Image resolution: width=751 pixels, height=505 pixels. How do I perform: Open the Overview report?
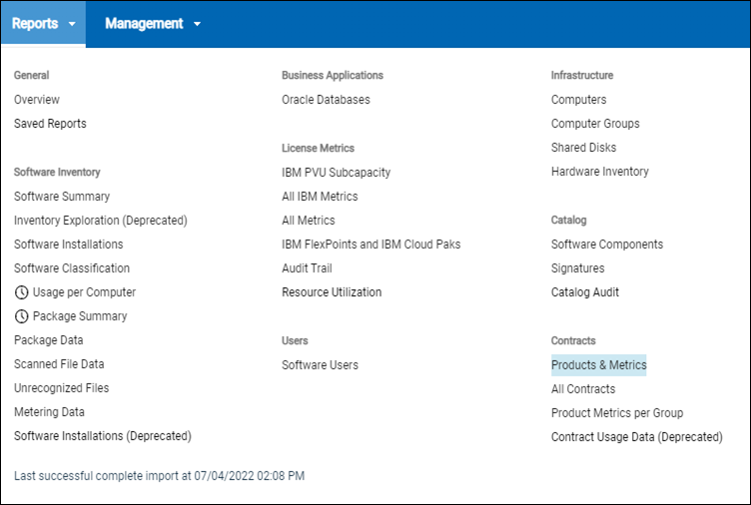tap(37, 100)
